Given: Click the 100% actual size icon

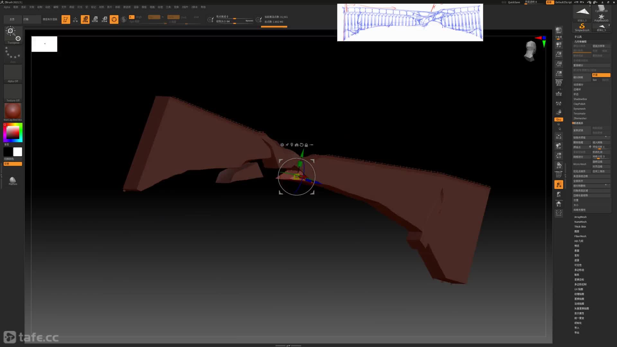Looking at the screenshot, I should [559, 64].
